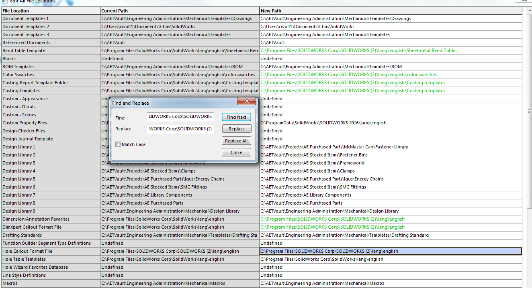The height and width of the screenshot is (288, 532).
Task: Click the New Path cell for Hole Table Templates
Action: click(391, 259)
